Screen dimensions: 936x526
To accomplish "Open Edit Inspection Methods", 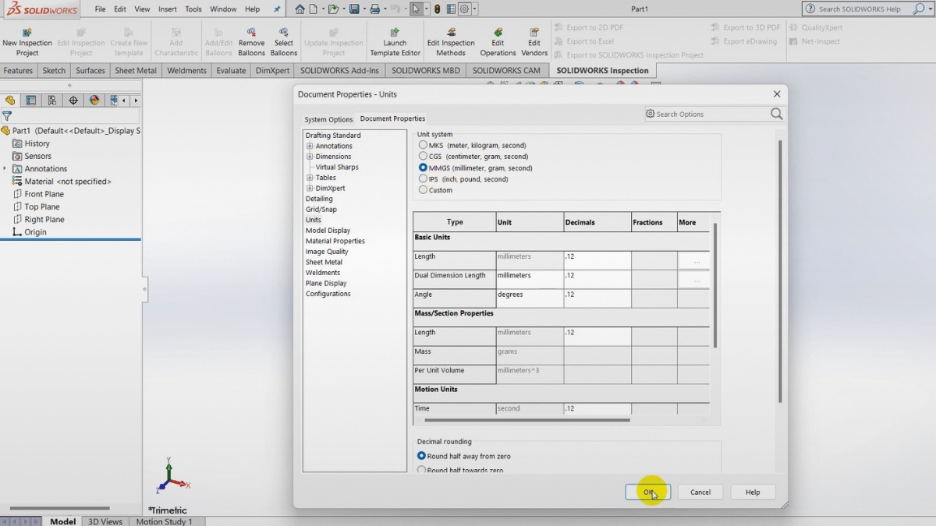I will tap(451, 42).
